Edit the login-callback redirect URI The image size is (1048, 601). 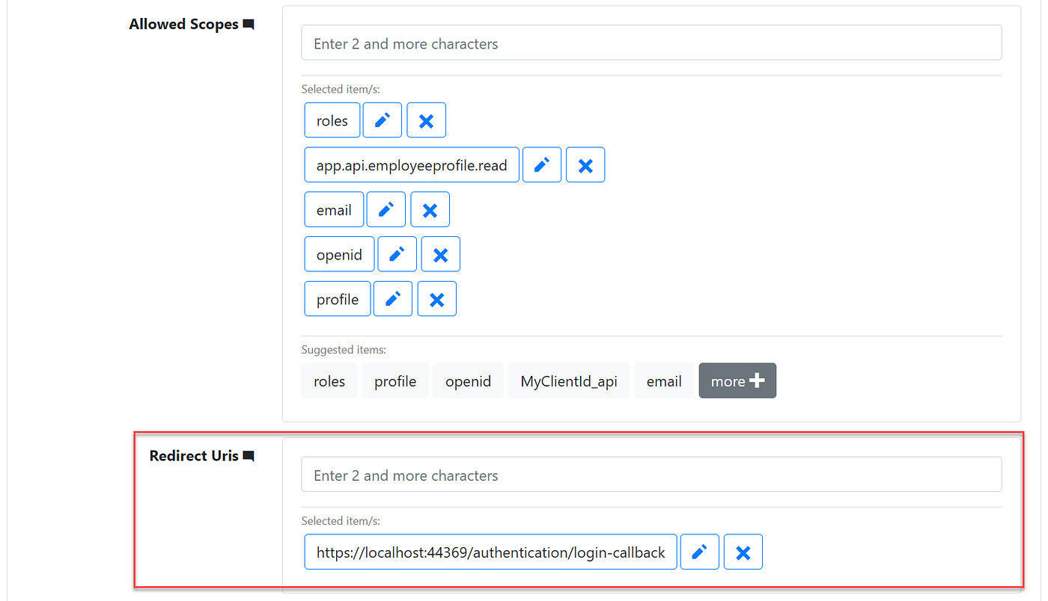(x=699, y=552)
